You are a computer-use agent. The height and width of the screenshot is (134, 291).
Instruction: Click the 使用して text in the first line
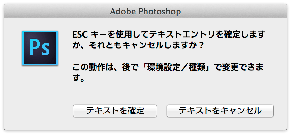(x=127, y=35)
